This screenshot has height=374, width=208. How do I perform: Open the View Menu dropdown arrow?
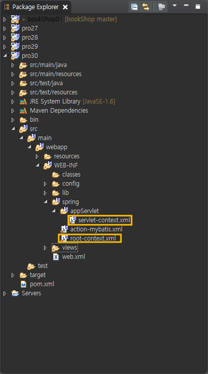point(175,6)
